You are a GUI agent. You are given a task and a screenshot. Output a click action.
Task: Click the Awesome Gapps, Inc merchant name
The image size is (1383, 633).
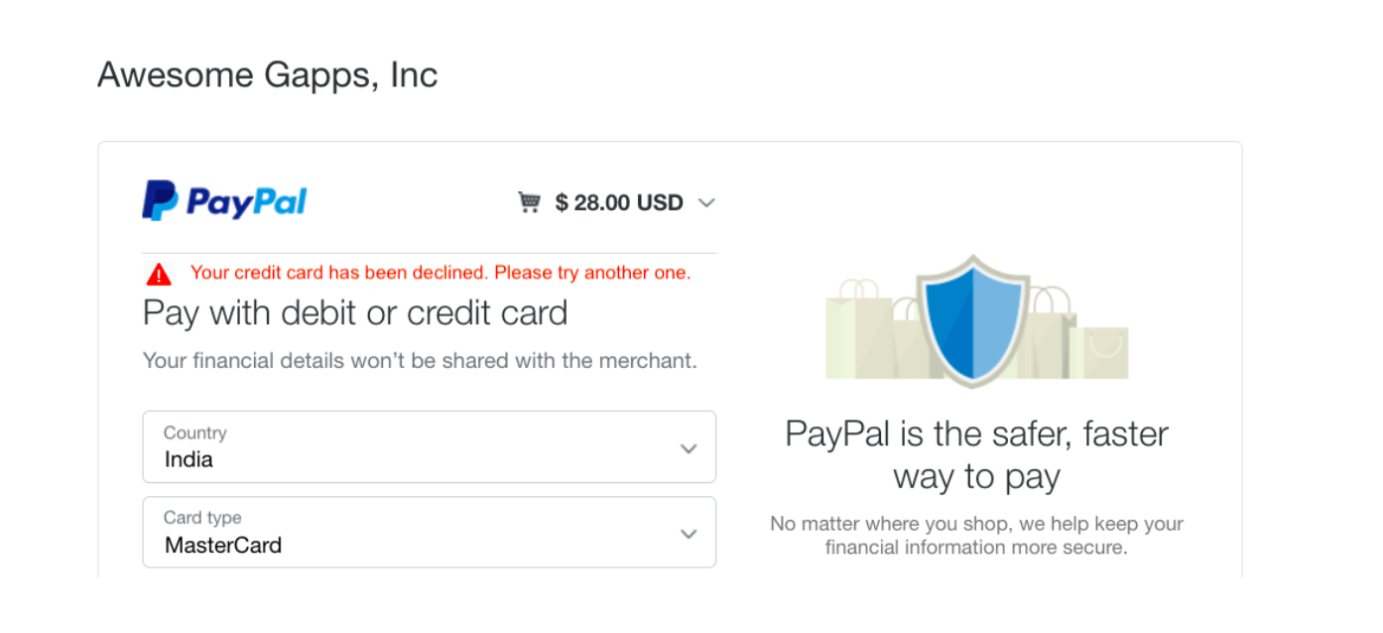tap(266, 74)
